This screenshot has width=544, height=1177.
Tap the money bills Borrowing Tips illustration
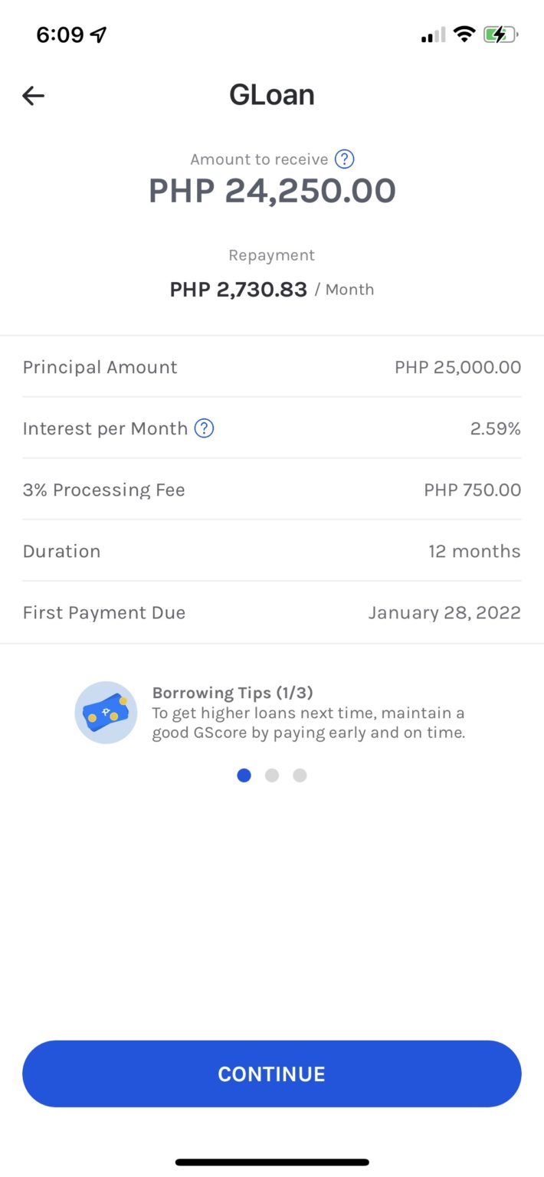[106, 713]
